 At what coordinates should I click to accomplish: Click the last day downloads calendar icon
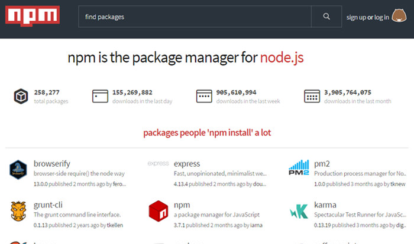tap(100, 96)
